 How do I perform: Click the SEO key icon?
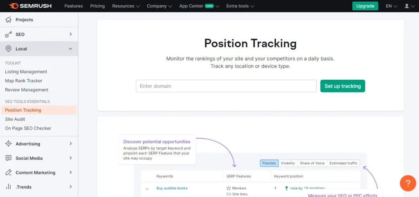coord(9,34)
